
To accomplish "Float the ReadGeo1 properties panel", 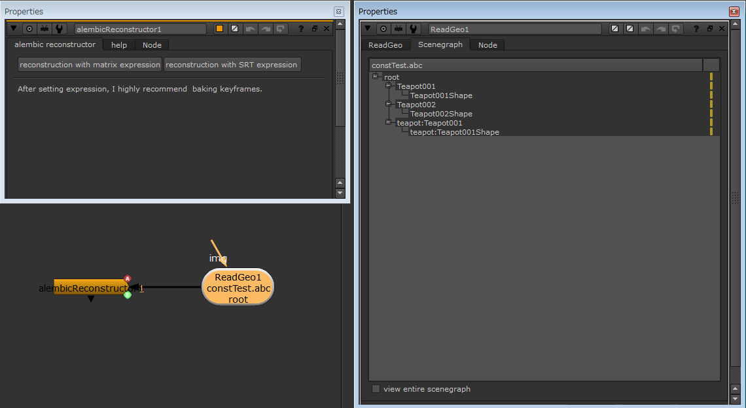I will (710, 29).
